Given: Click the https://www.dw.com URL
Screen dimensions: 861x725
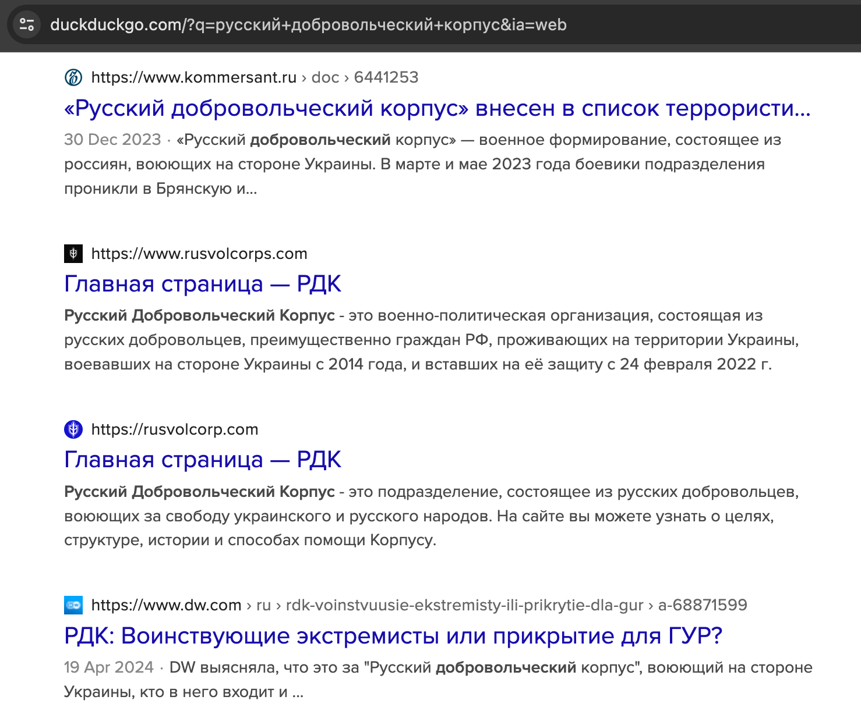Looking at the screenshot, I should pos(167,605).
